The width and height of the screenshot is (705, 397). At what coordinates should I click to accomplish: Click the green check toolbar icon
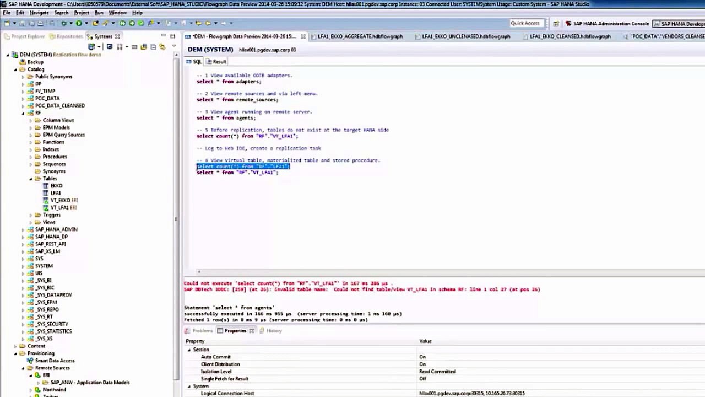[x=141, y=24]
